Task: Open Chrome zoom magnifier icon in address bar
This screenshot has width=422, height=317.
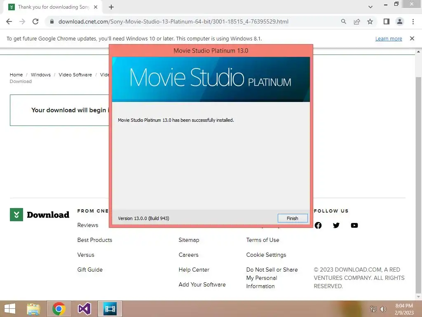Action: pos(343,21)
